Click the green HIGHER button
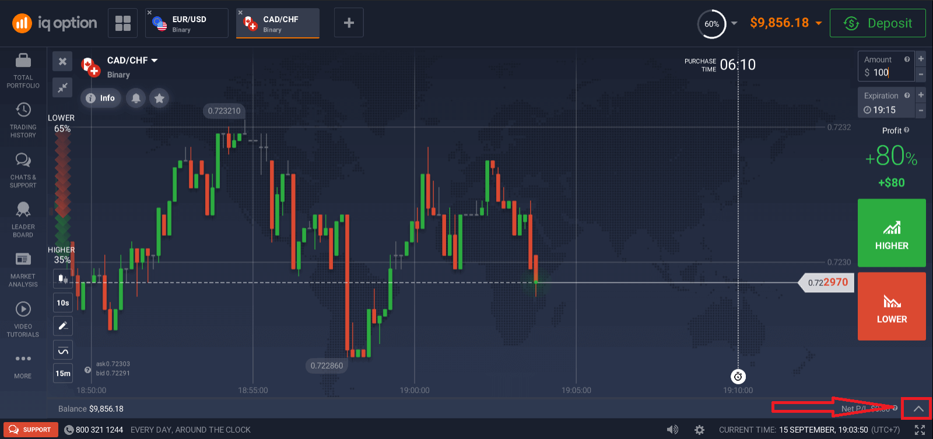Screen dimensions: 933x439 [891, 233]
